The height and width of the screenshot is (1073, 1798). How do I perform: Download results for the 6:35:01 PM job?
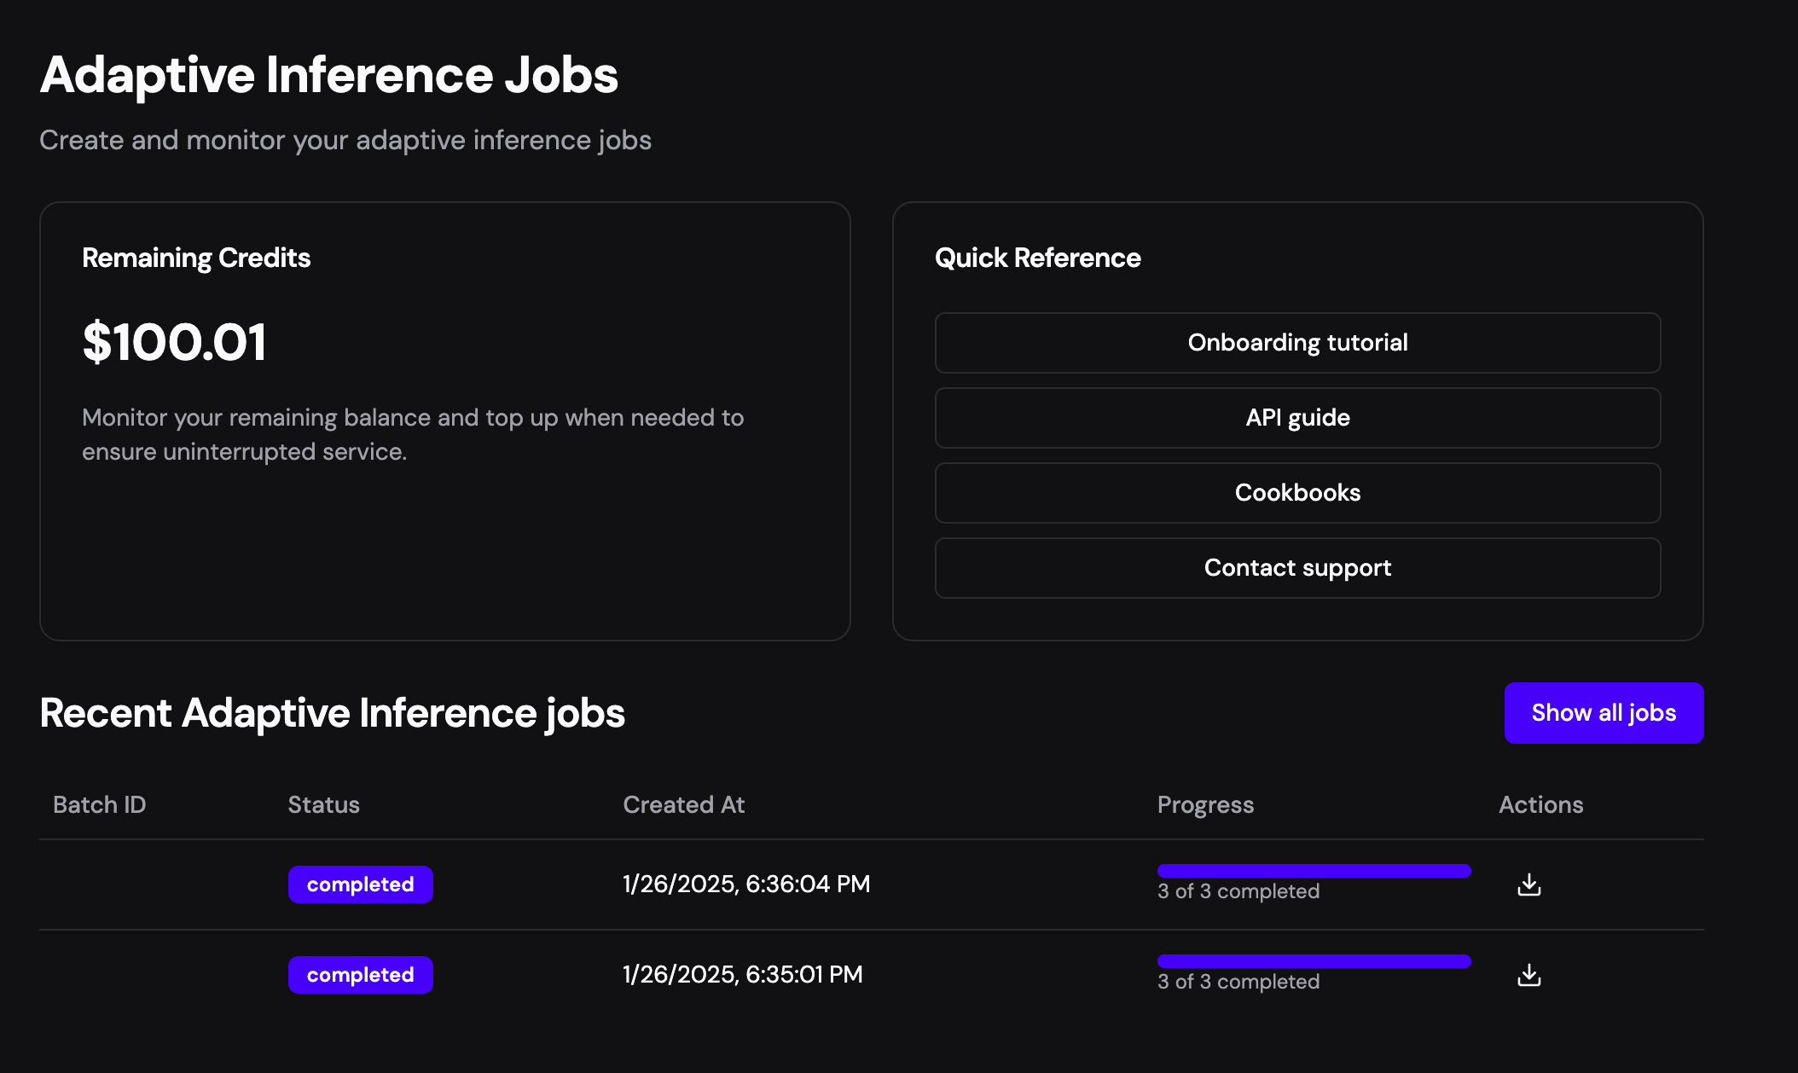(x=1529, y=975)
